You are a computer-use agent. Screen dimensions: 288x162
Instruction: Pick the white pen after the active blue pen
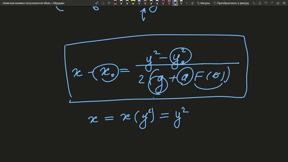coord(181,3)
